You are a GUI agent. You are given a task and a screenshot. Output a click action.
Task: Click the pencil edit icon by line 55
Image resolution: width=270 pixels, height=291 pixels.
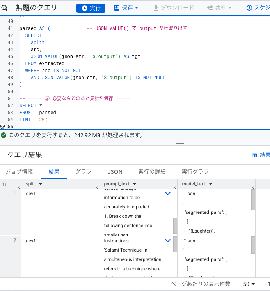coord(3,127)
